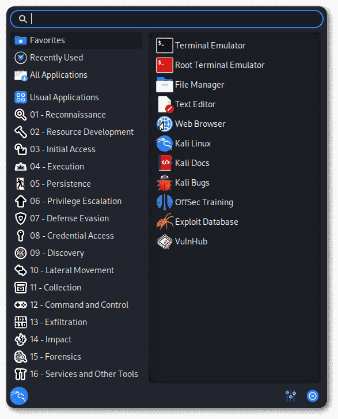Select 15 - Forensics category
This screenshot has height=419, width=338.
(x=55, y=357)
